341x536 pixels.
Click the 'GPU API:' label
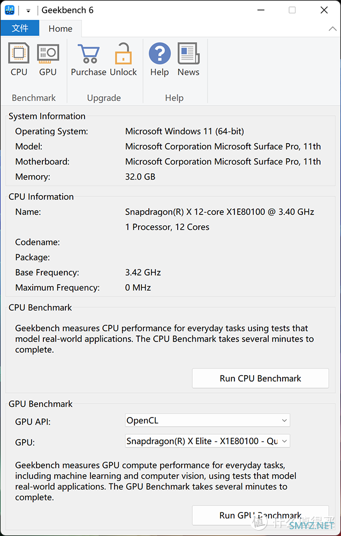[x=33, y=422]
